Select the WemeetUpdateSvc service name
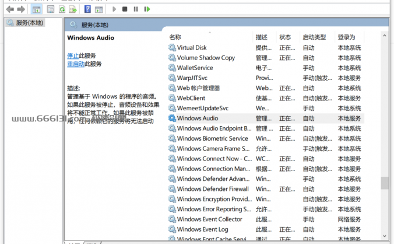This screenshot has width=394, height=244. point(203,108)
